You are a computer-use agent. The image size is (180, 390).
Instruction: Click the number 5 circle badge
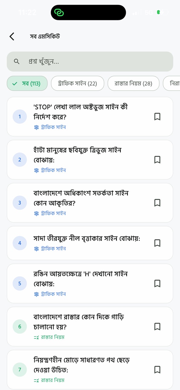20,284
